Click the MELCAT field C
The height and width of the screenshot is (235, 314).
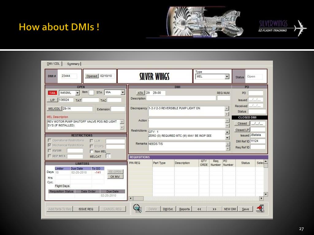click(x=108, y=156)
